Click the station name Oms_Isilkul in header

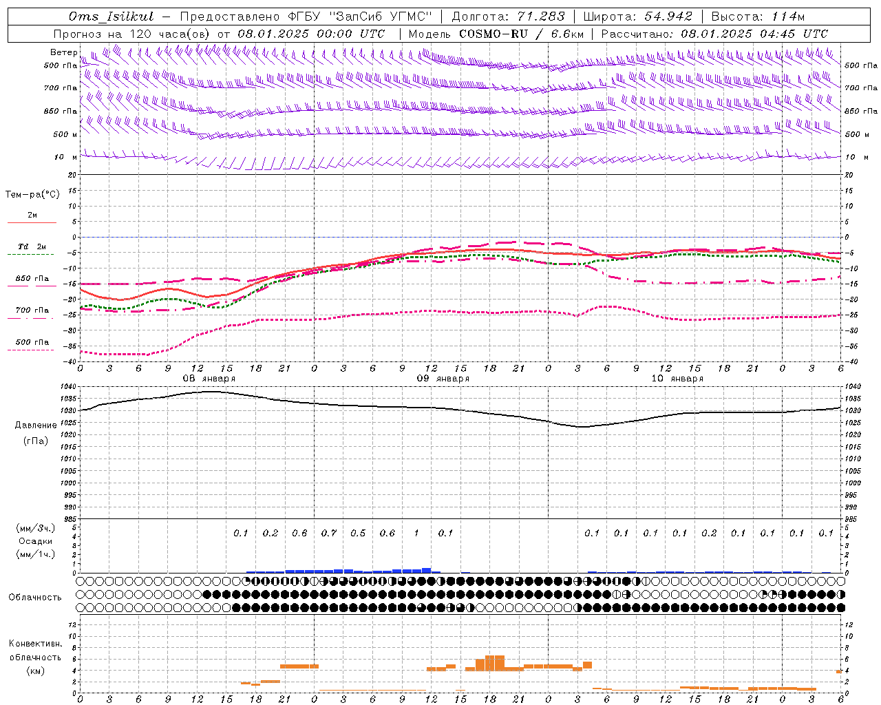point(112,17)
